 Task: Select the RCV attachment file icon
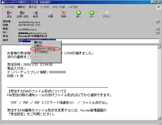tap(20, 40)
